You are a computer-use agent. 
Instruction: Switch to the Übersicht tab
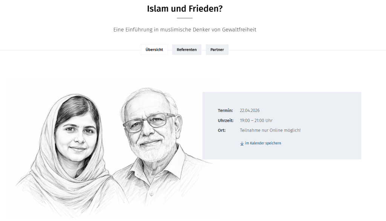[x=154, y=50]
